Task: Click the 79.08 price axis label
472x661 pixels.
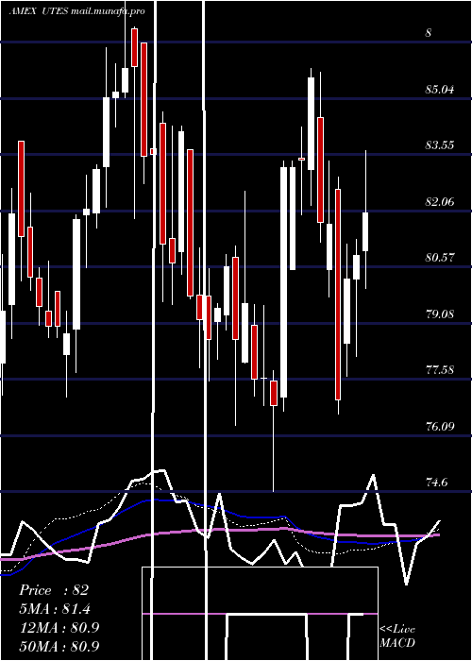Action: pos(440,314)
